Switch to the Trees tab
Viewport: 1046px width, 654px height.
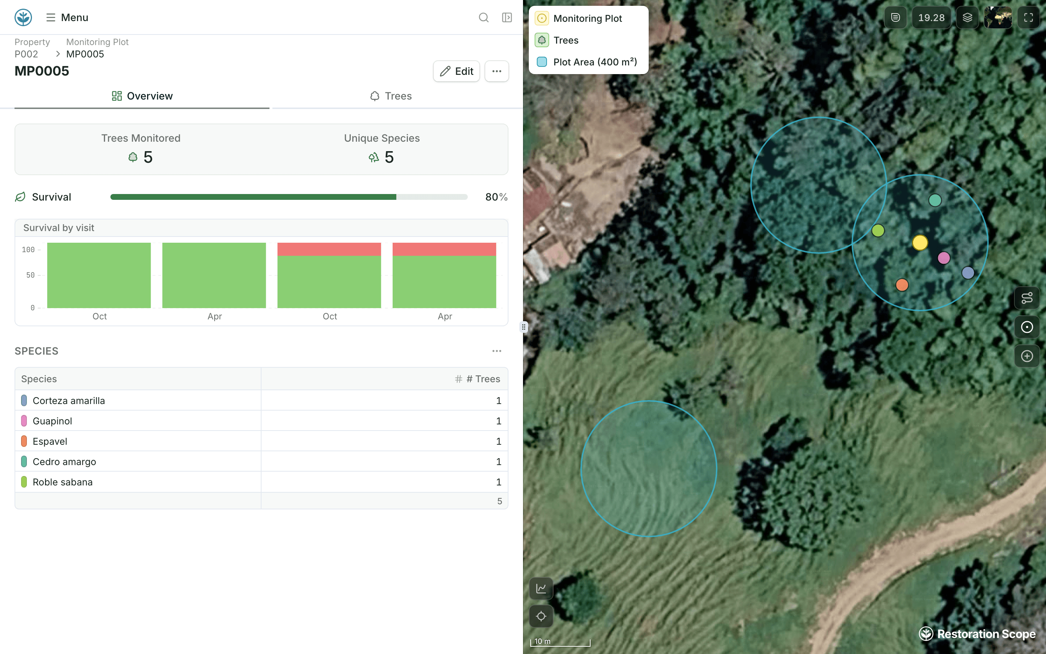(391, 96)
